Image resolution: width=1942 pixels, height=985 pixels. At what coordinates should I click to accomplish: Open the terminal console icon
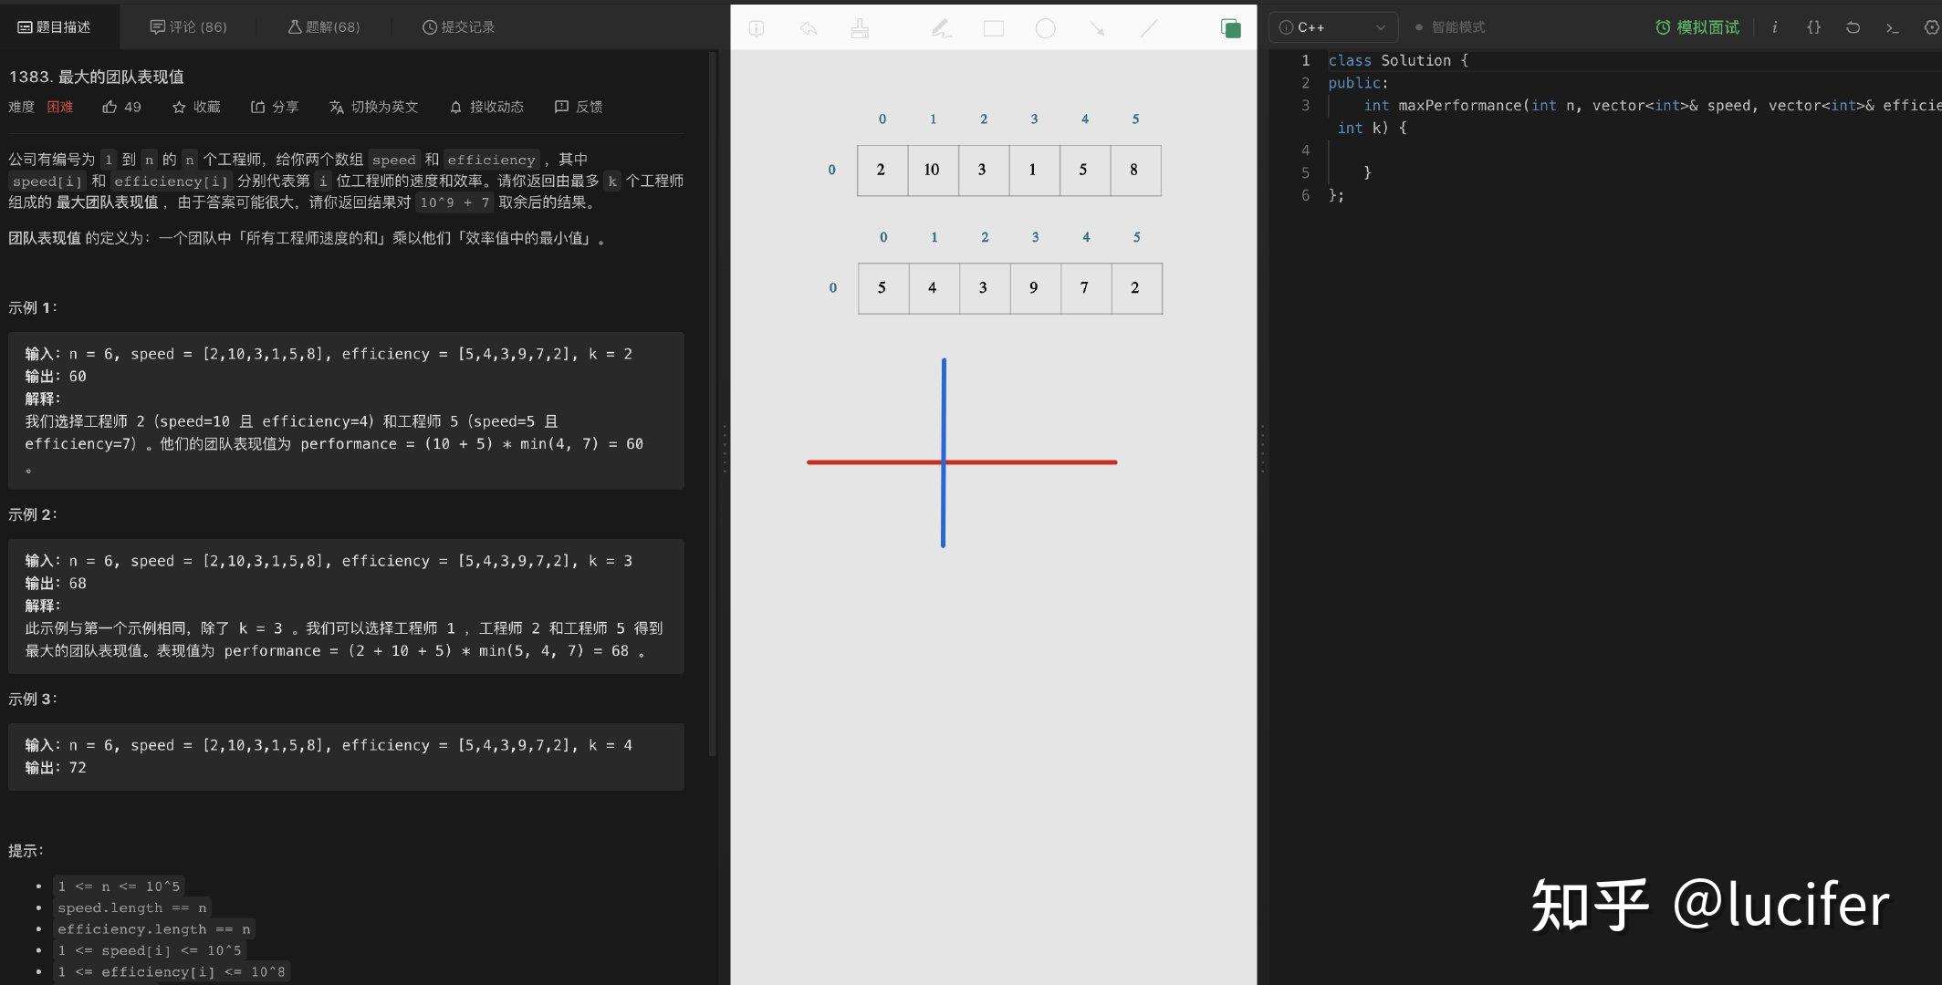(x=1892, y=27)
